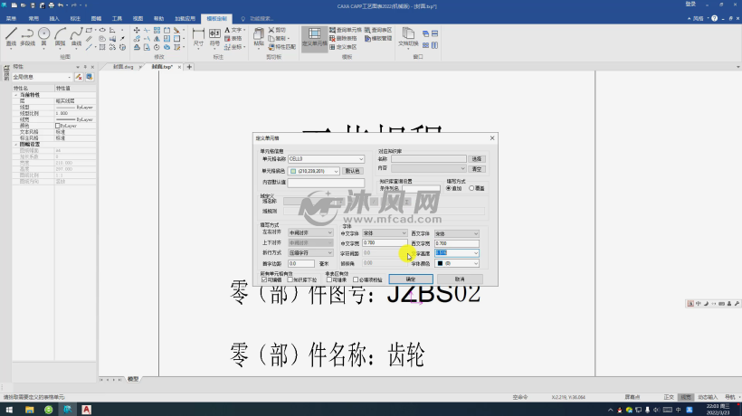Click the 确定 button in dialog
742x416 pixels.
411,279
